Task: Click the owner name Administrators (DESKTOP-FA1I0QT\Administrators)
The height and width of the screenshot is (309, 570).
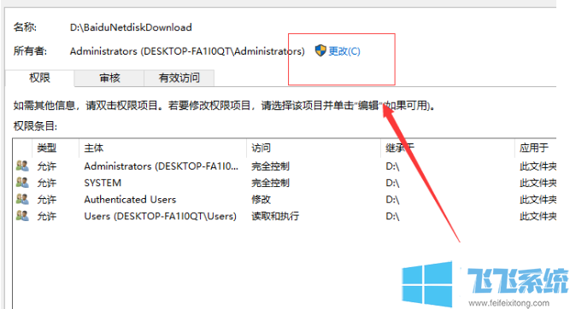Action: point(187,51)
